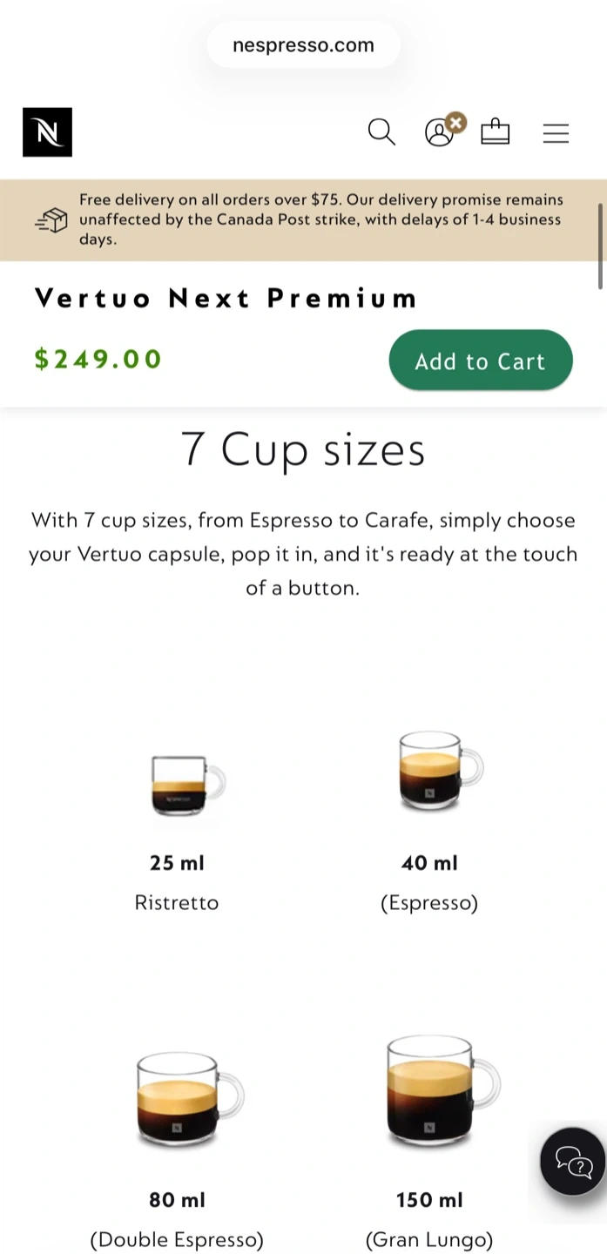Screen dimensions: 607x1254
Task: Click the Nespresso logo home icon
Action: [x=47, y=132]
